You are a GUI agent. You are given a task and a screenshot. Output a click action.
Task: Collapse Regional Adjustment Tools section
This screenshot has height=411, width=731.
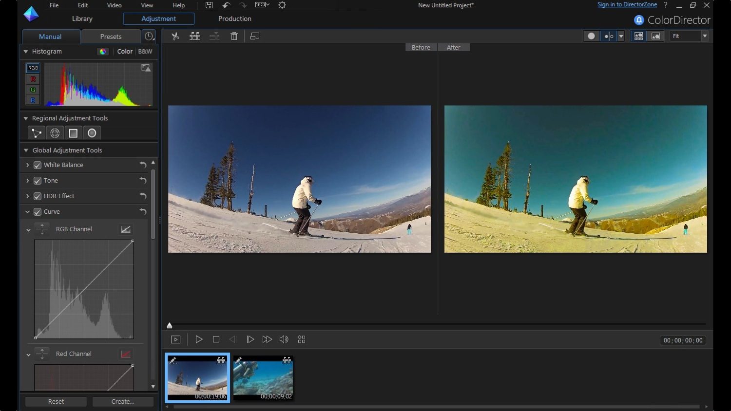coord(26,118)
